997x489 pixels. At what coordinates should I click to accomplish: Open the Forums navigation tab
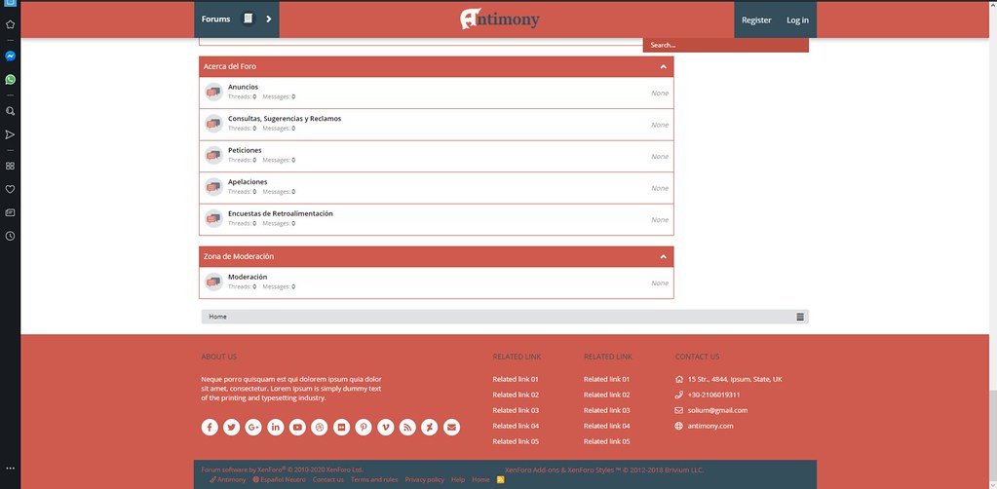pos(215,19)
